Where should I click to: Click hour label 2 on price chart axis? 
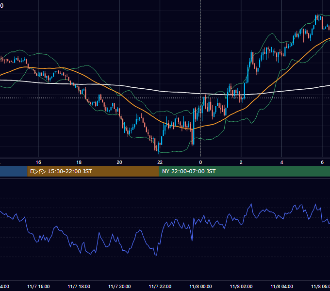click(x=241, y=162)
